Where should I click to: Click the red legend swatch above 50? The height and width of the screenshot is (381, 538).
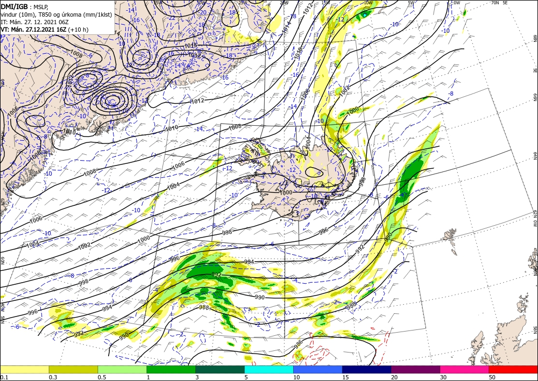(x=513, y=369)
